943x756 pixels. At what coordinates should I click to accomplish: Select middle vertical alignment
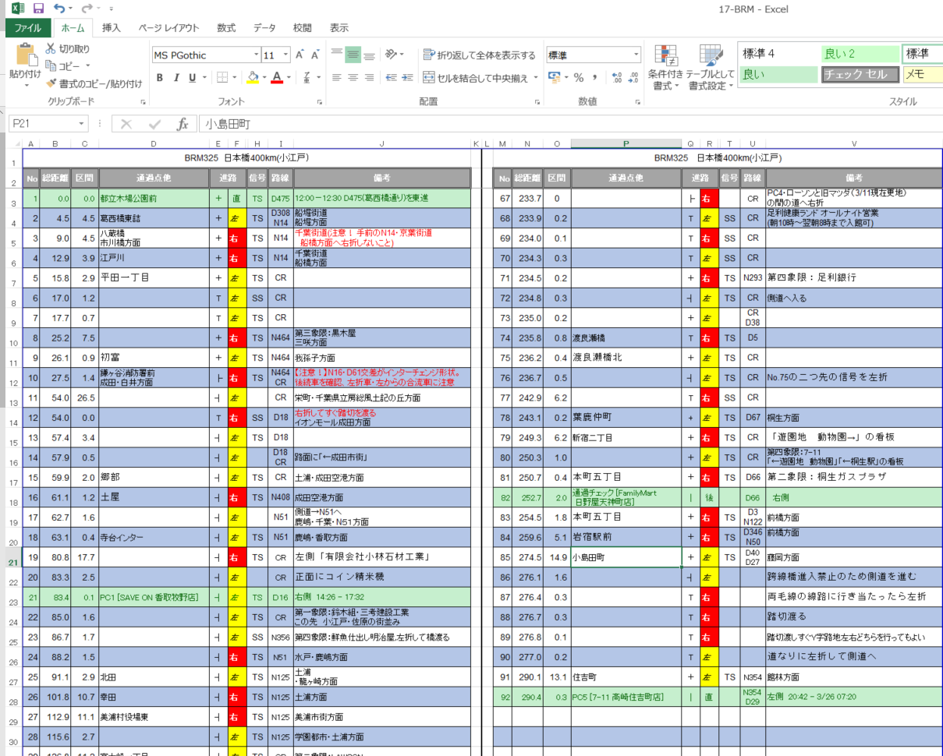pyautogui.click(x=353, y=55)
